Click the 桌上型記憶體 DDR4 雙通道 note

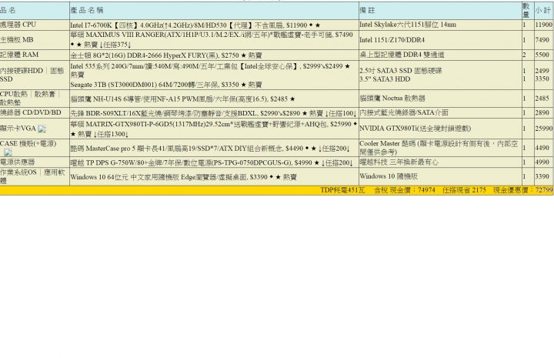402,55
